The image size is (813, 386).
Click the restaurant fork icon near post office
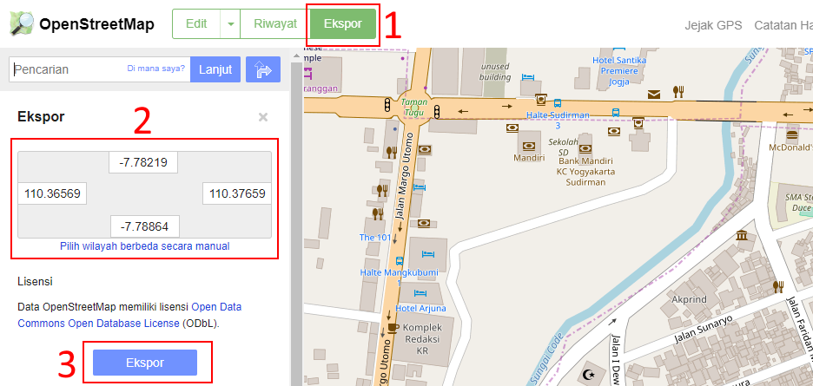678,92
